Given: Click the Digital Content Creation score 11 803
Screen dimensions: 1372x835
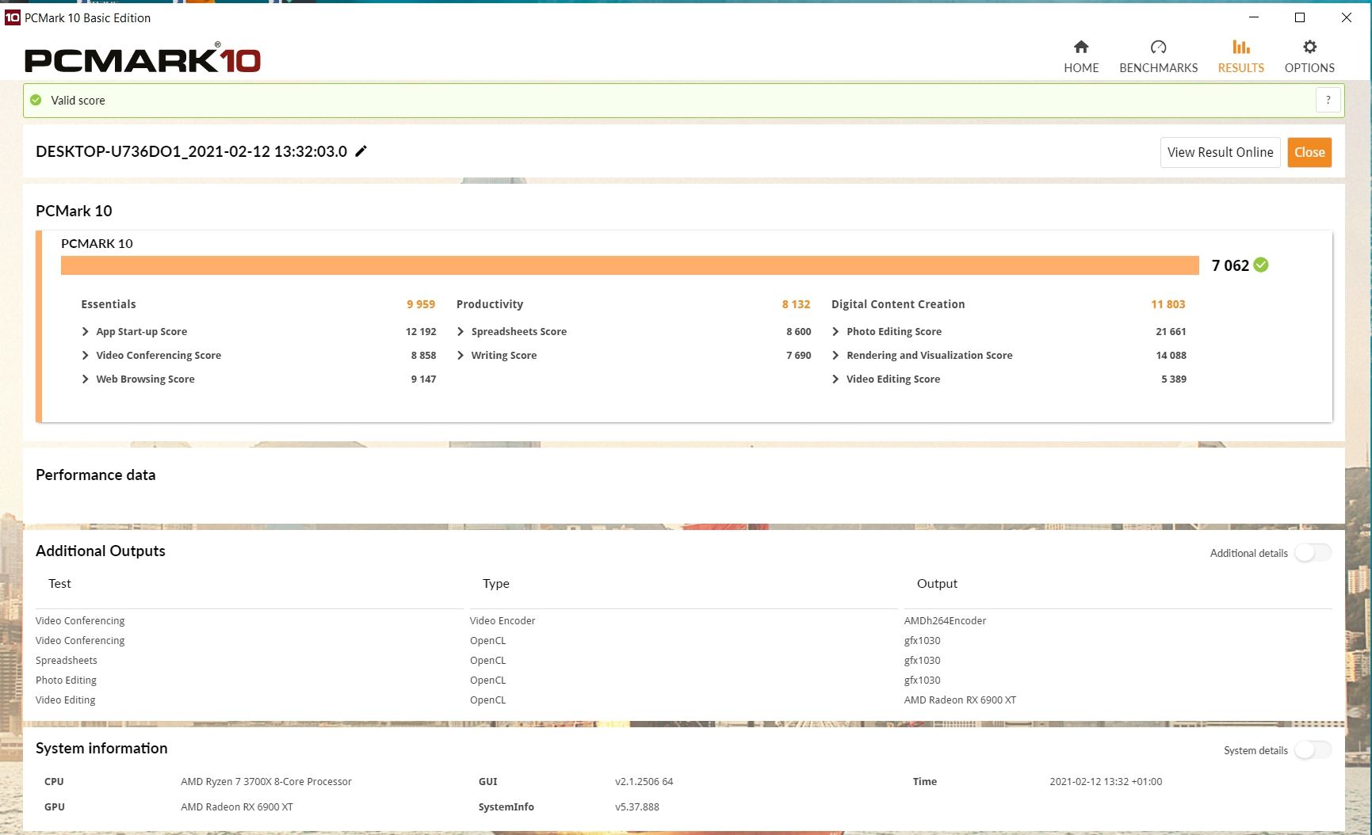Looking at the screenshot, I should click(1168, 304).
